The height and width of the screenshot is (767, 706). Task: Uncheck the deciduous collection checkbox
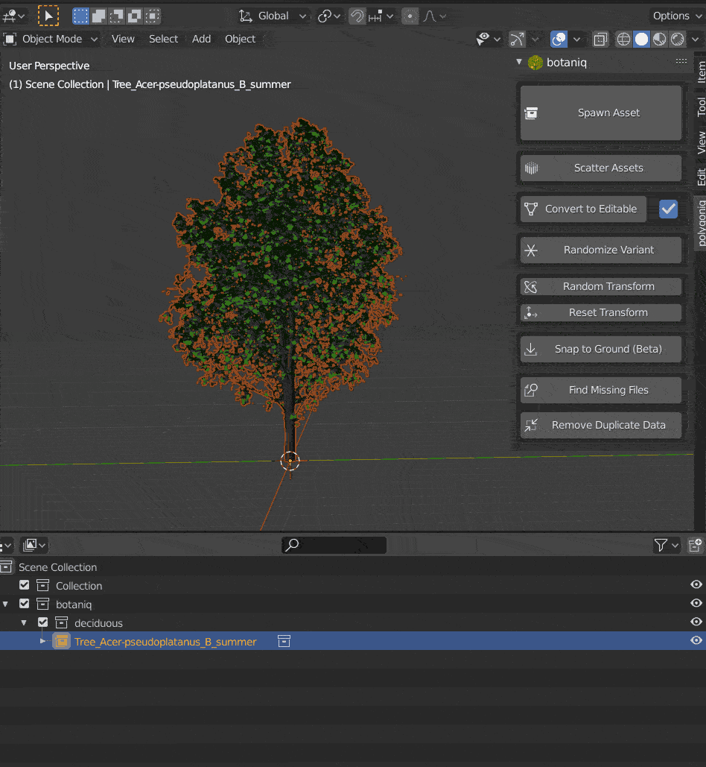(43, 622)
